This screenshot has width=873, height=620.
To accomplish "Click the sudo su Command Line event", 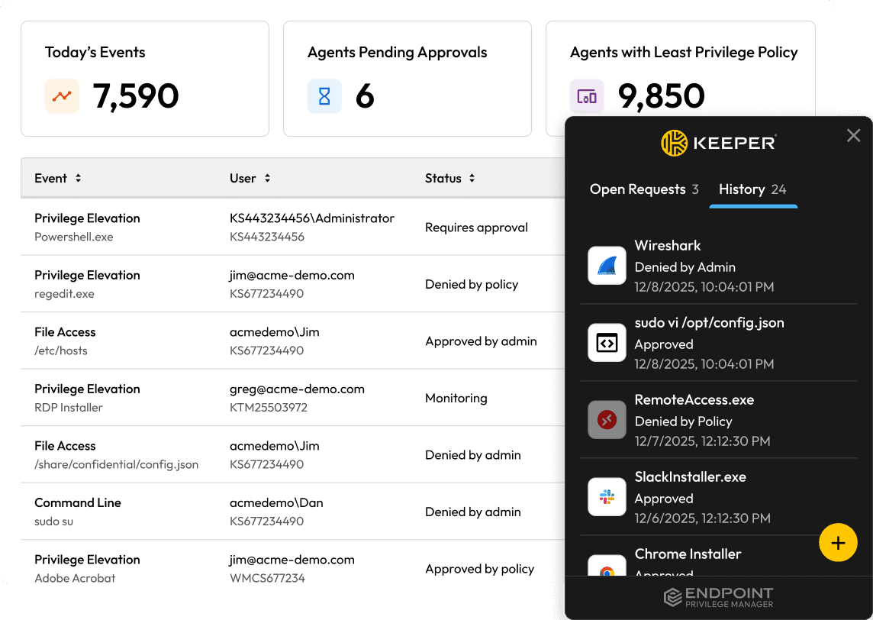I will (77, 512).
